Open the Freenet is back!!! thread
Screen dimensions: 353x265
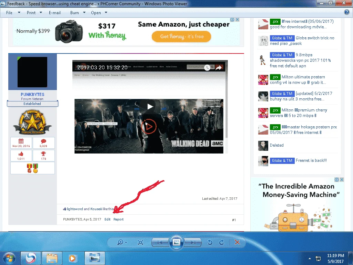coord(311,160)
